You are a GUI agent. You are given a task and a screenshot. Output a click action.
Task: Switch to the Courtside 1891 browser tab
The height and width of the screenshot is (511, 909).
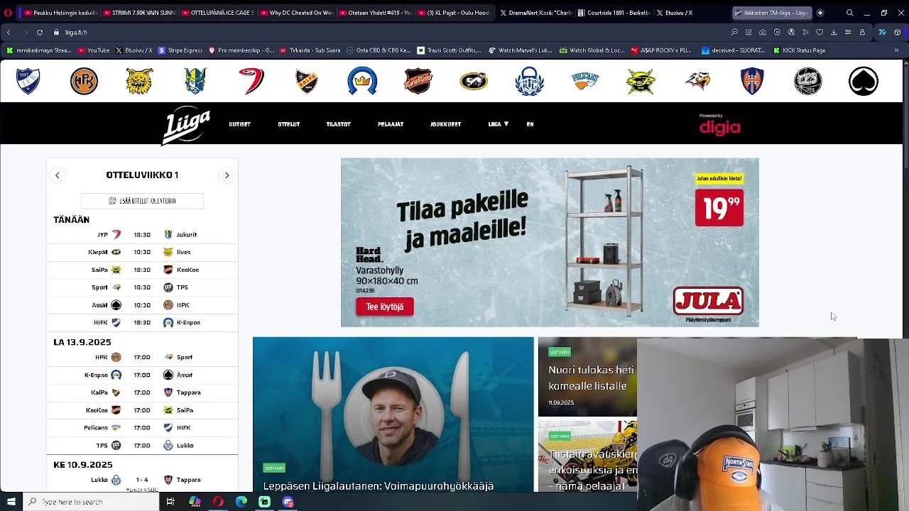613,13
